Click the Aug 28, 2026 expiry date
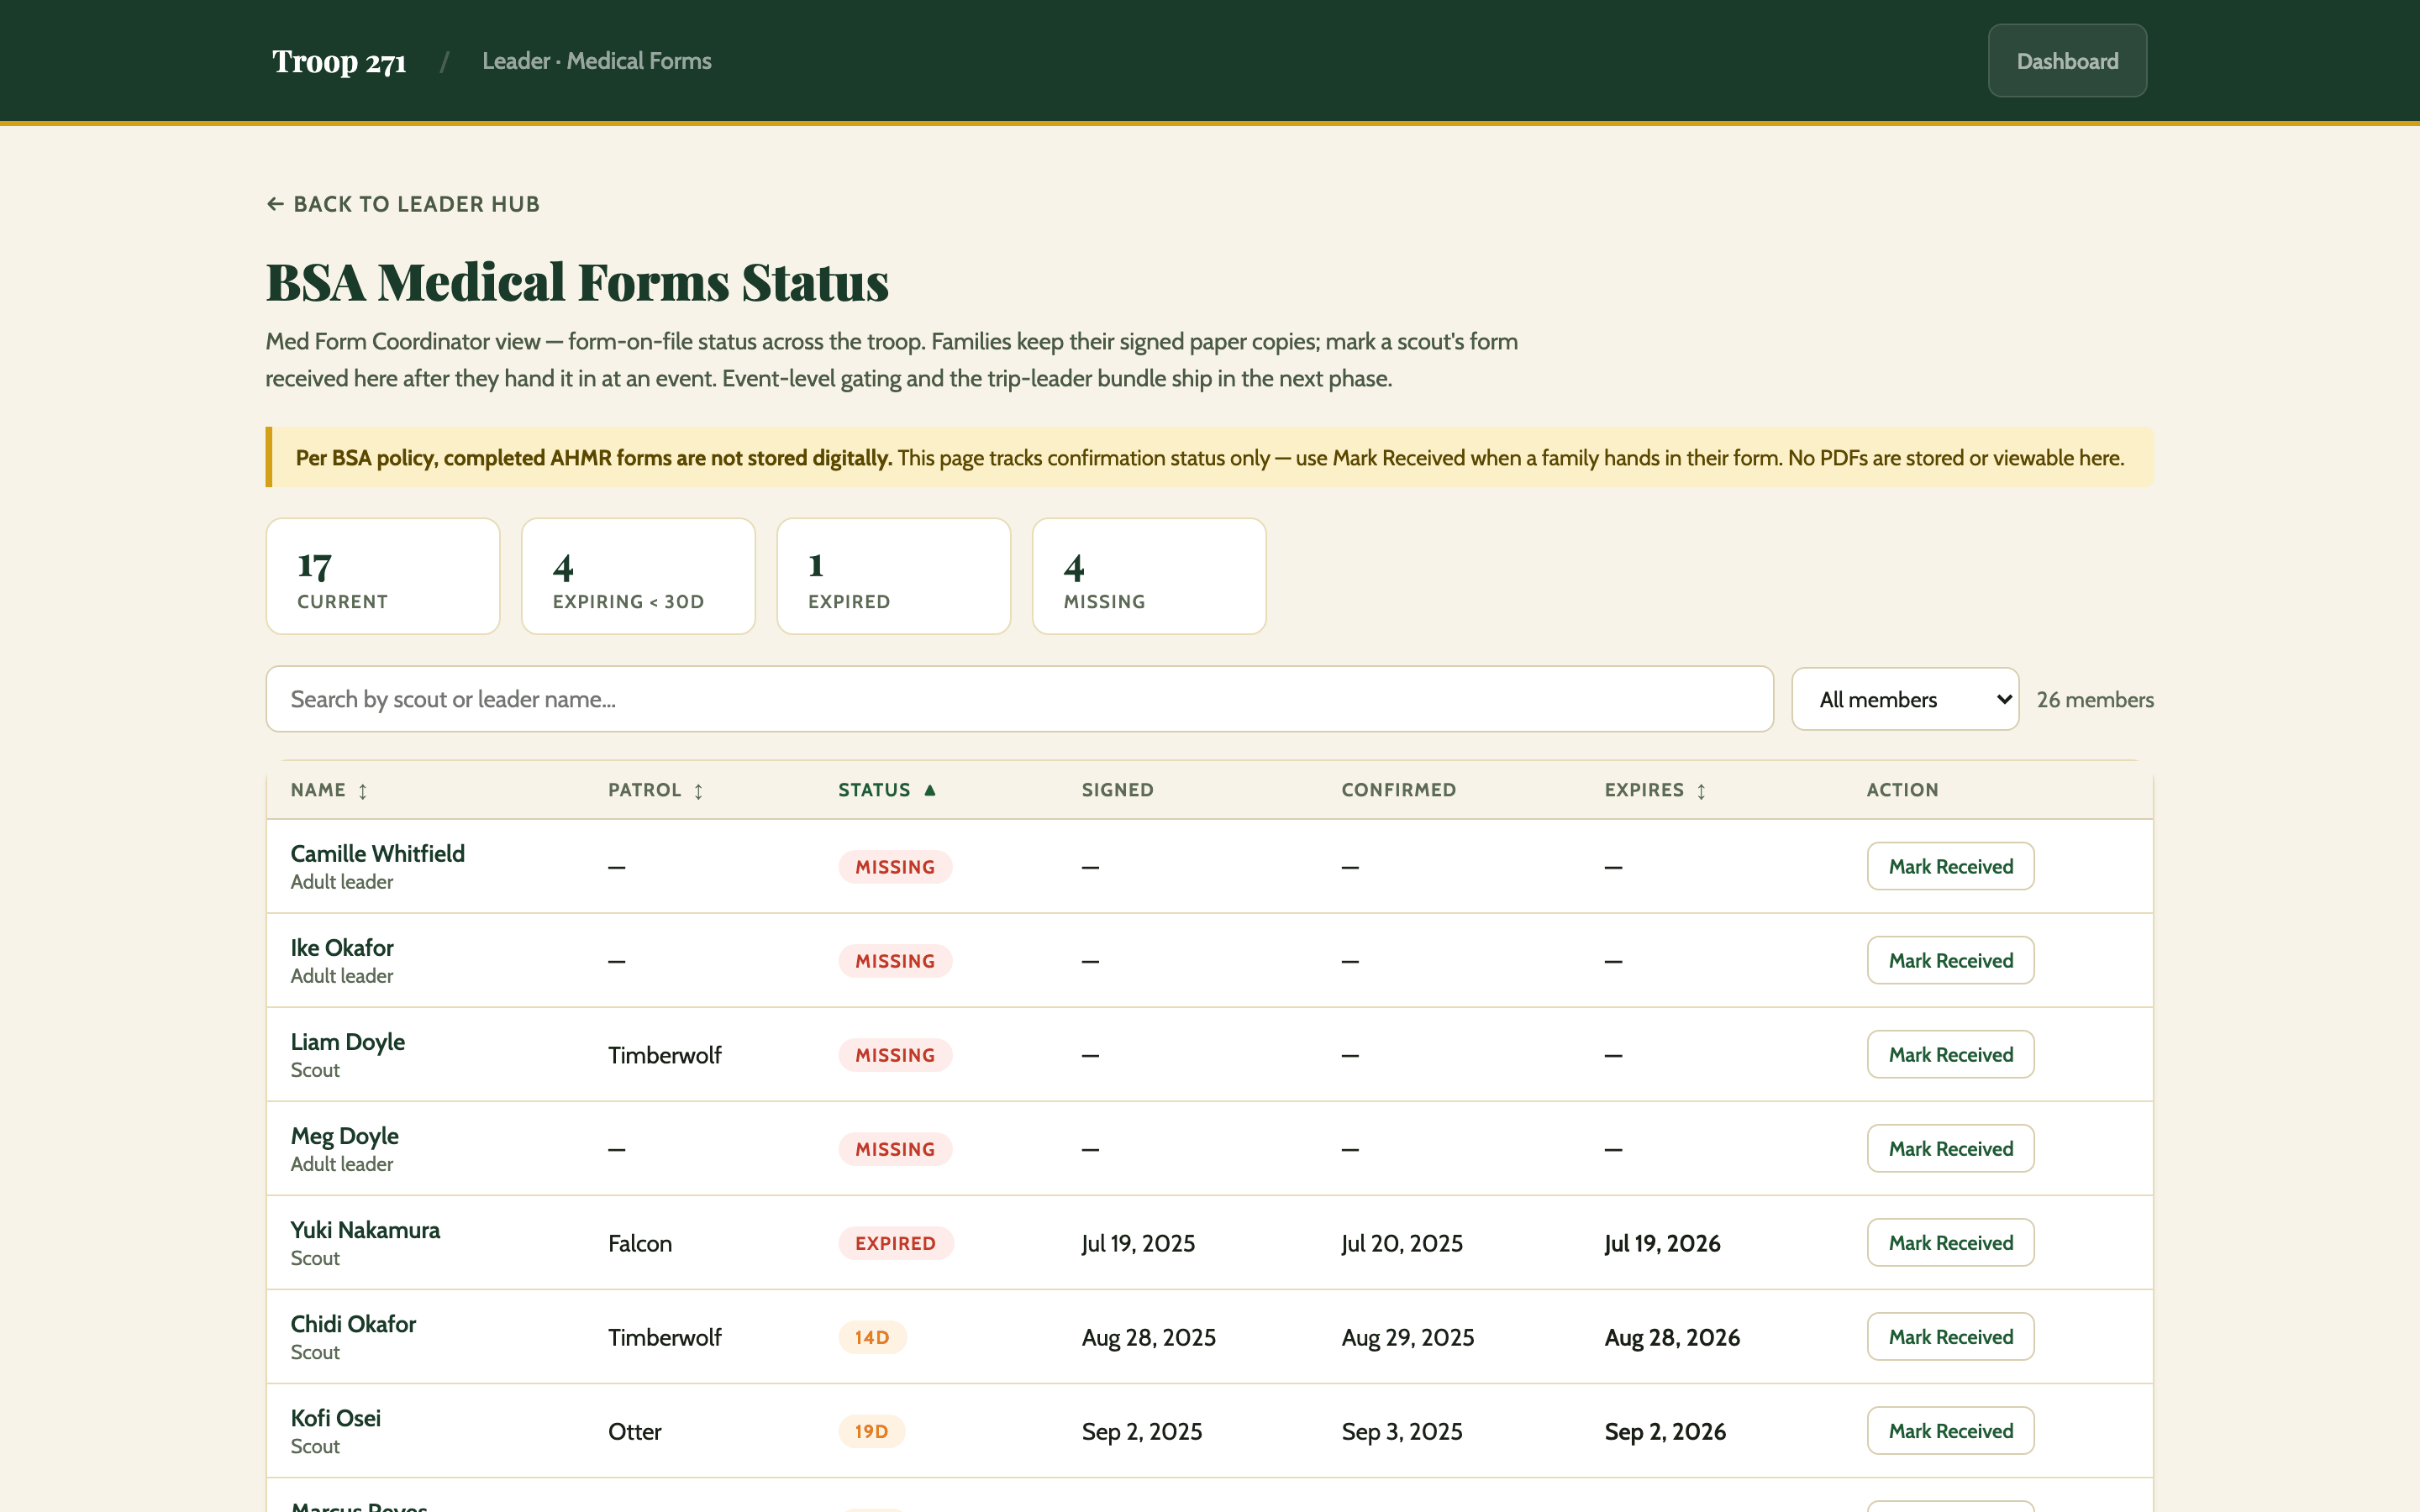The height and width of the screenshot is (1512, 2420). 1672,1337
